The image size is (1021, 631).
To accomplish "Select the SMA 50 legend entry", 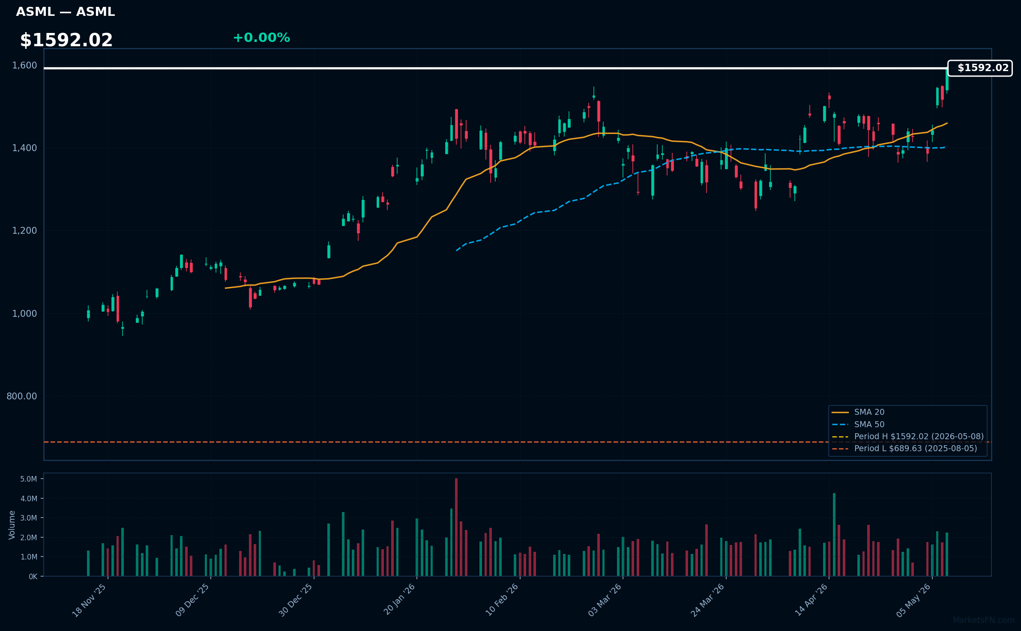I will [869, 425].
